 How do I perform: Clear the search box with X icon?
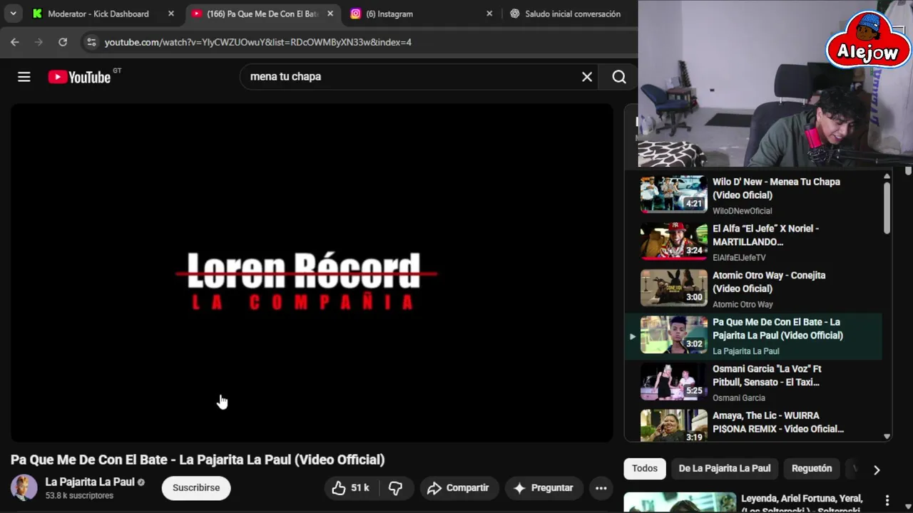(x=587, y=77)
